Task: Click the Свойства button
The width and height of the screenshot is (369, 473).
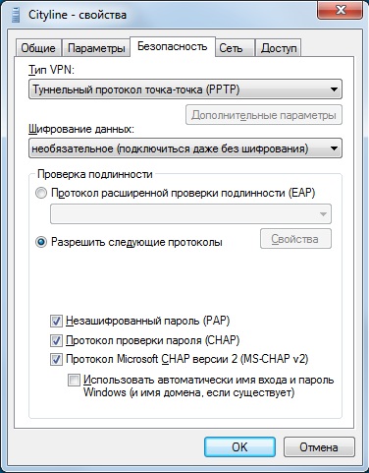Action: [x=295, y=239]
